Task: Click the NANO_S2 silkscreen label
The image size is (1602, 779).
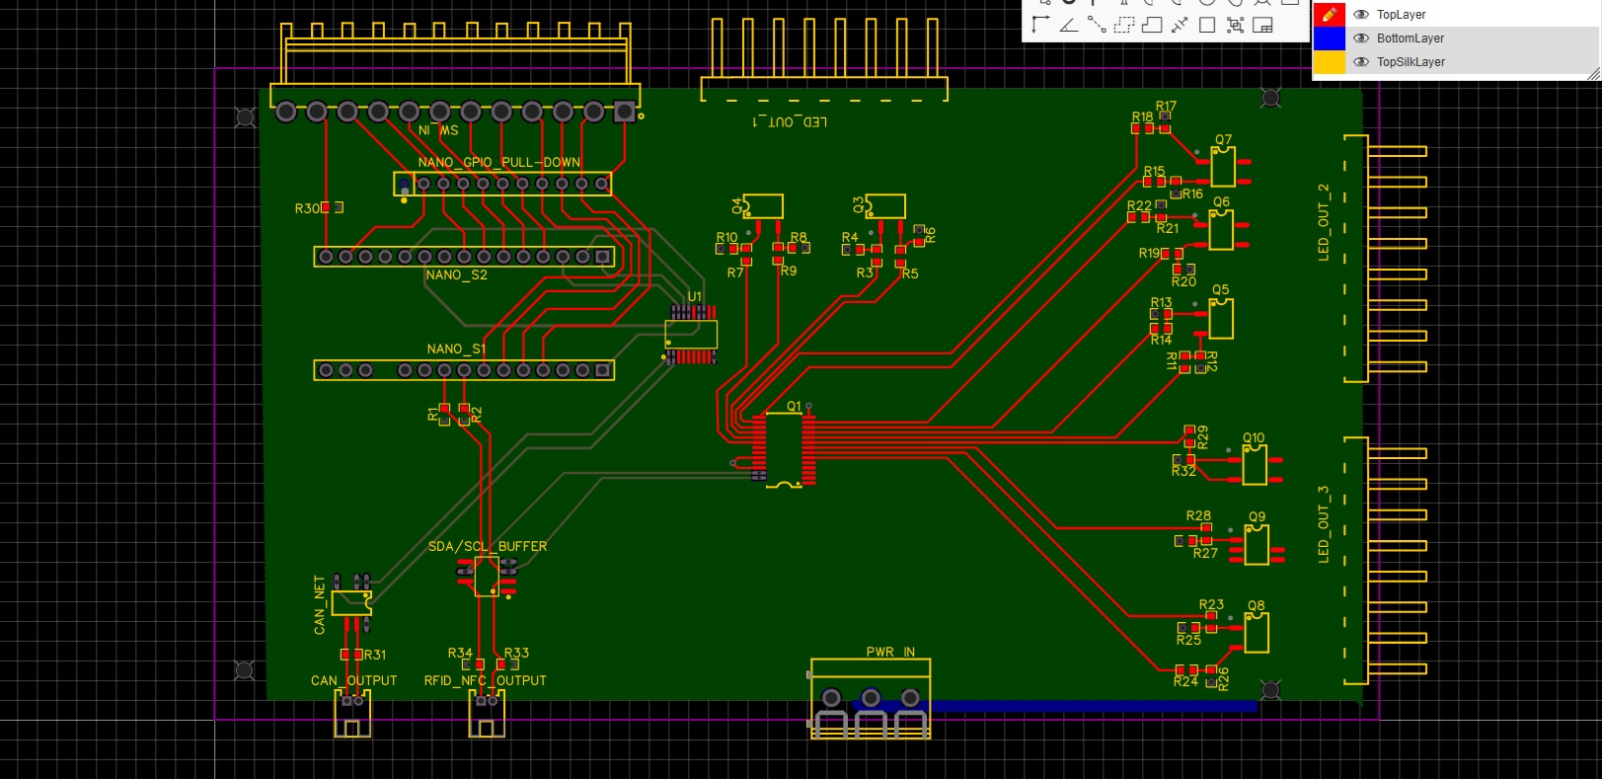Action: point(456,275)
